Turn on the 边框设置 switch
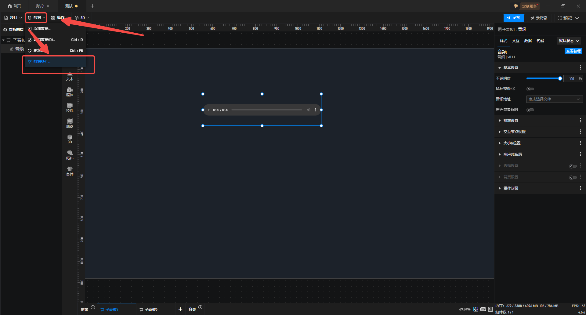586x315 pixels. (573, 166)
